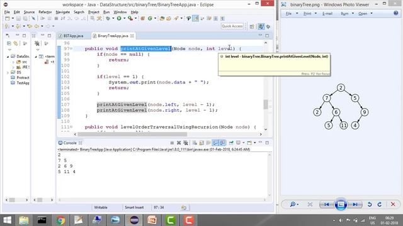Collapse the DataStructure project tree node

tap(8, 56)
